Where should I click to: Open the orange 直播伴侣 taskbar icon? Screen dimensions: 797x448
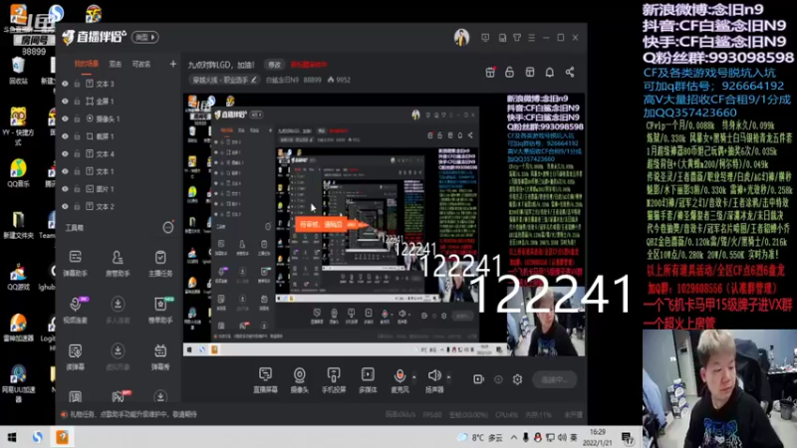pyautogui.click(x=62, y=437)
